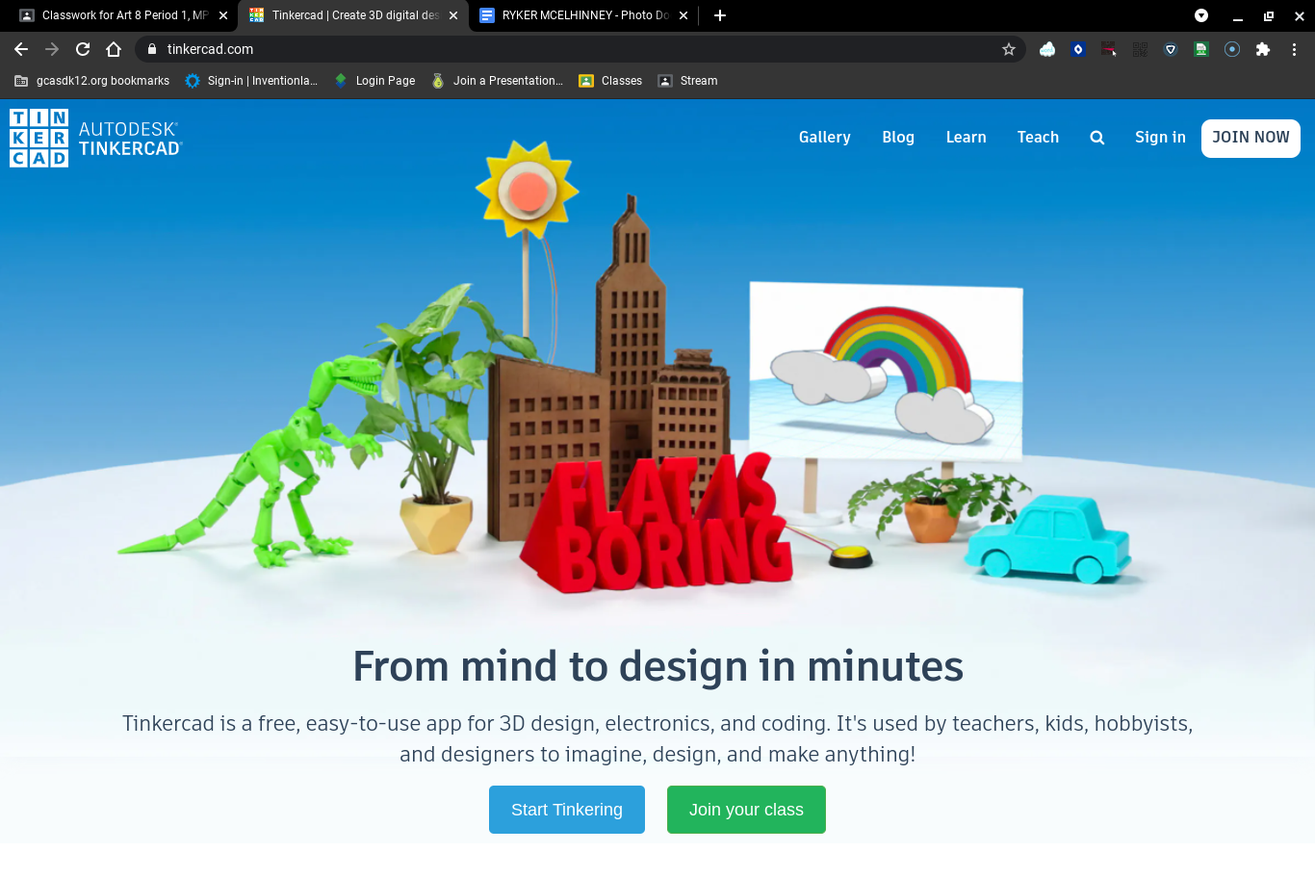Open a new browser tab
This screenshot has width=1315, height=878.
720,15
